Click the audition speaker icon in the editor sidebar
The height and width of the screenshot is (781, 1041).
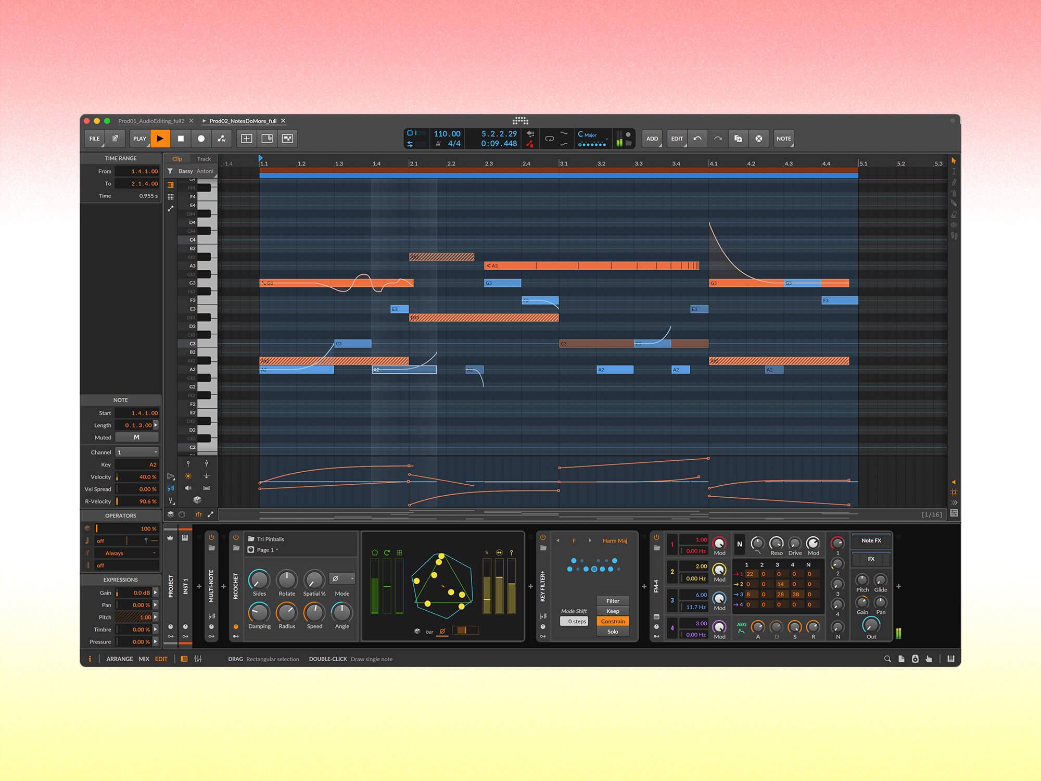188,488
